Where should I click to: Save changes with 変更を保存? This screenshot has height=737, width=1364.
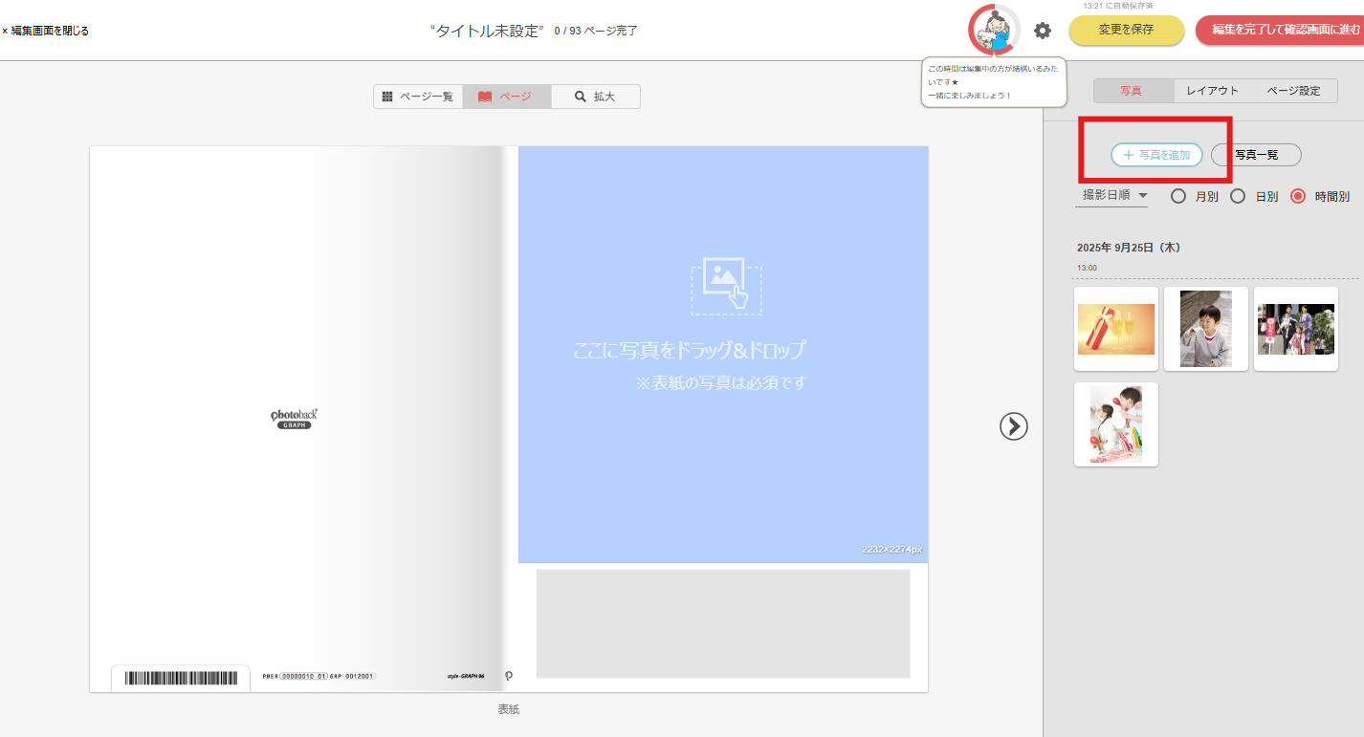[1126, 30]
